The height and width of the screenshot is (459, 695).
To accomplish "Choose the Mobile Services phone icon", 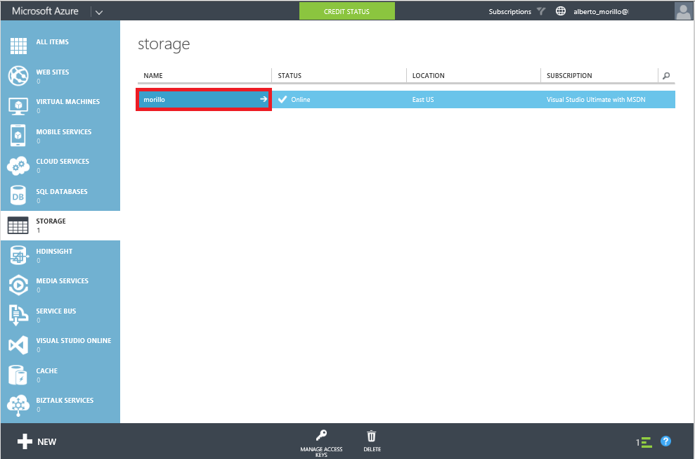I will [x=18, y=136].
